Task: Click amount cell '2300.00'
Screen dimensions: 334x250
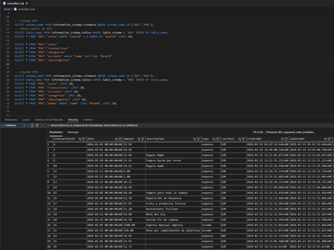Action: 134,225
